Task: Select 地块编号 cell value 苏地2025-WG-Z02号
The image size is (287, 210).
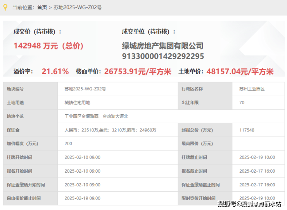Action: tap(85, 89)
